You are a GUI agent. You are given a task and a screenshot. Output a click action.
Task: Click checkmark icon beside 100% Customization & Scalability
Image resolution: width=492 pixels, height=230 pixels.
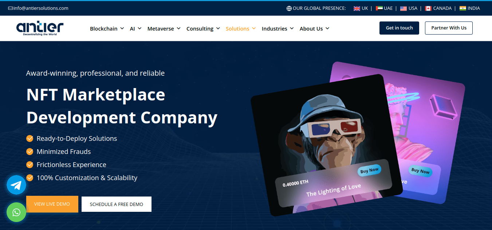pyautogui.click(x=30, y=178)
